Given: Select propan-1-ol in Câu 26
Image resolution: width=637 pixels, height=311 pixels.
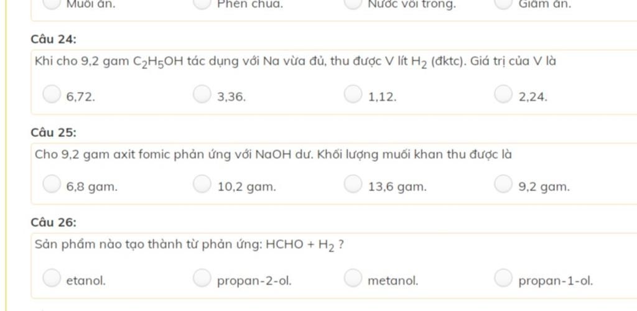Looking at the screenshot, I should [503, 277].
